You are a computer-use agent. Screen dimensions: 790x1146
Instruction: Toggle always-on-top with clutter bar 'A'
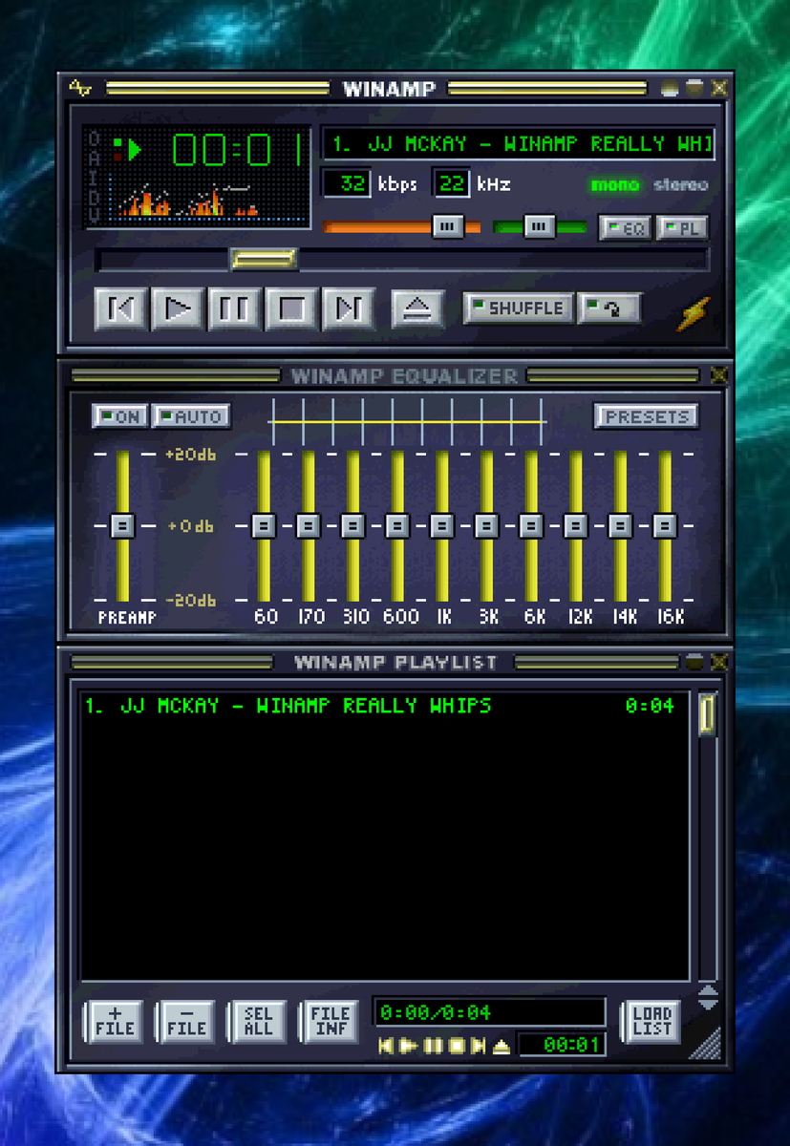[94, 159]
